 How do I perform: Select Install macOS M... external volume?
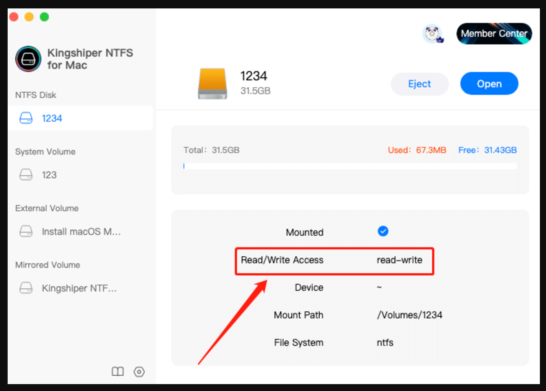pos(81,231)
